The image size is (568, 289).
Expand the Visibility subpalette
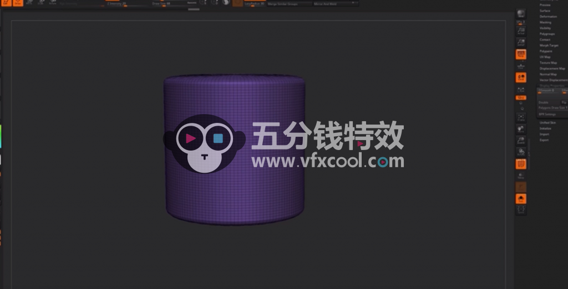(545, 28)
